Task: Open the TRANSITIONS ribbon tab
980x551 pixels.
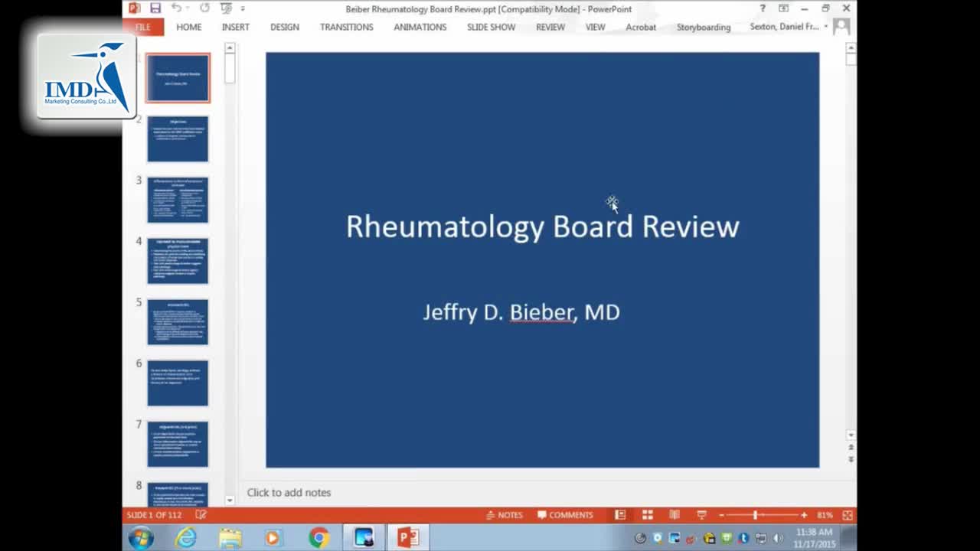Action: 346,27
